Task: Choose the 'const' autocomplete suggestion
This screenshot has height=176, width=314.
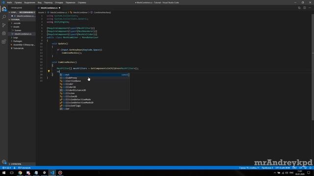Action: 94,75
